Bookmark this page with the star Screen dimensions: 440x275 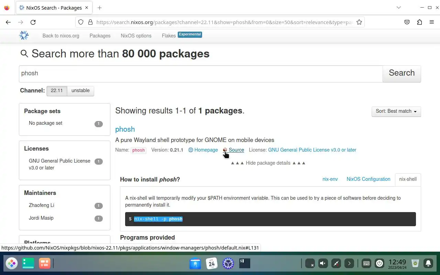(x=359, y=22)
